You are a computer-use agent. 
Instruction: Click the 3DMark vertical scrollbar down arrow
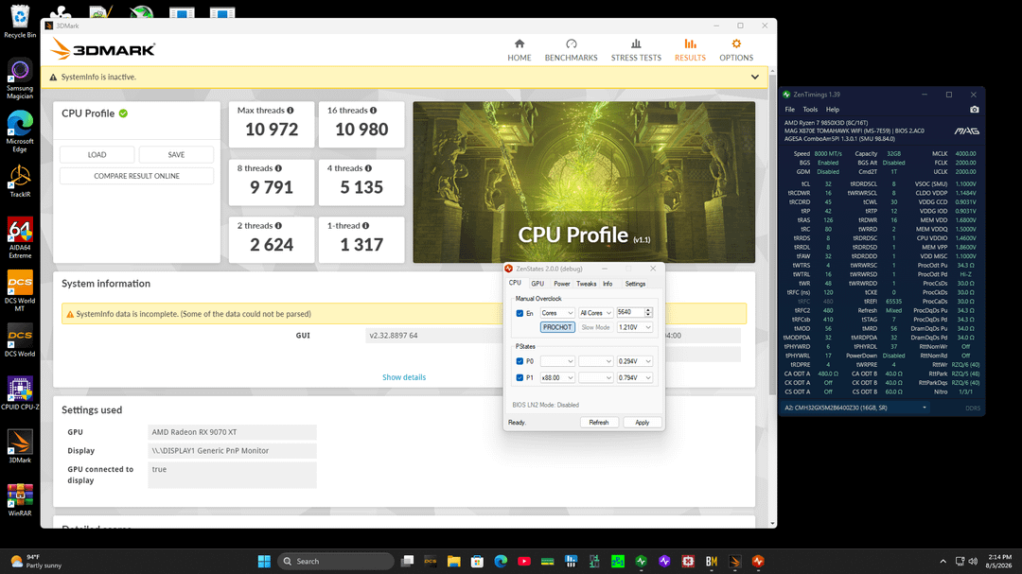click(772, 523)
